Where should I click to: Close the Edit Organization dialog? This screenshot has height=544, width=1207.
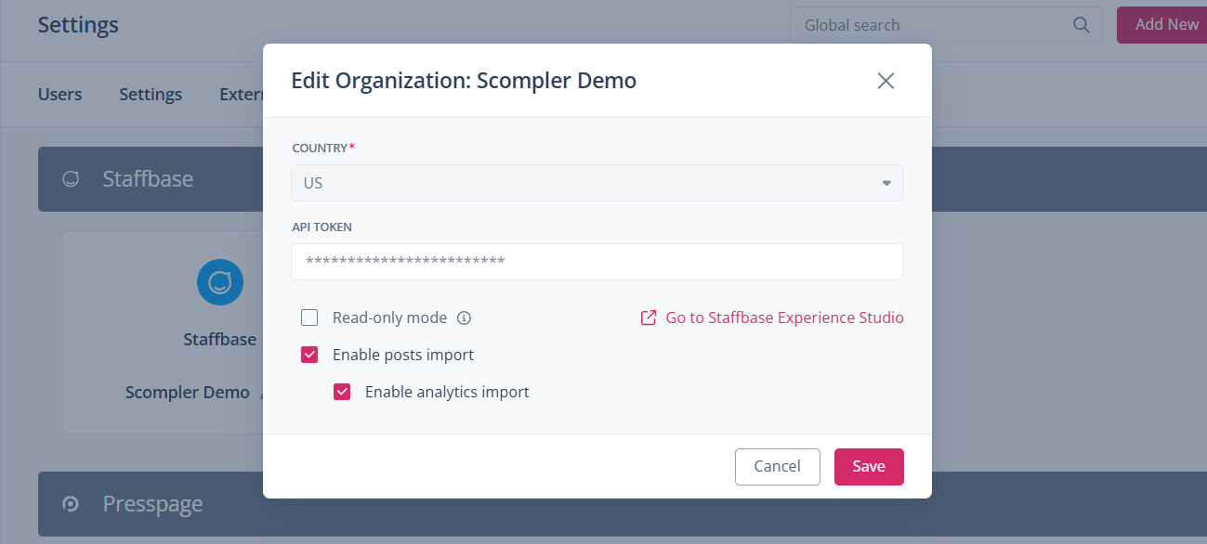(x=886, y=81)
